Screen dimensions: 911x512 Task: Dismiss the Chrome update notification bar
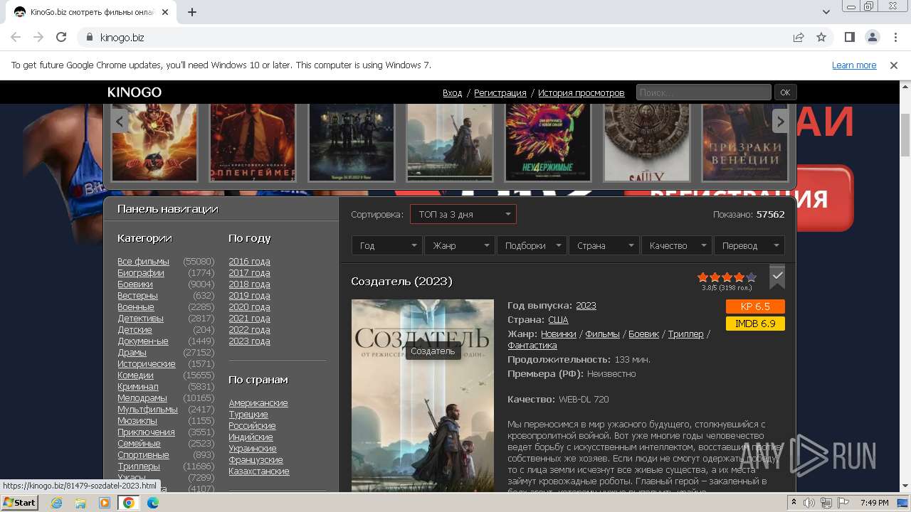[x=894, y=65]
